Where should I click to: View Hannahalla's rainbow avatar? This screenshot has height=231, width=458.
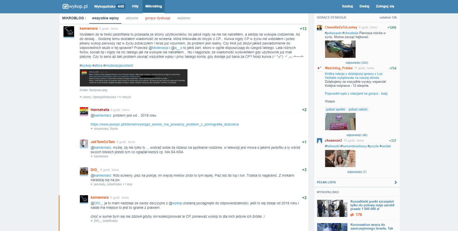coord(84,111)
